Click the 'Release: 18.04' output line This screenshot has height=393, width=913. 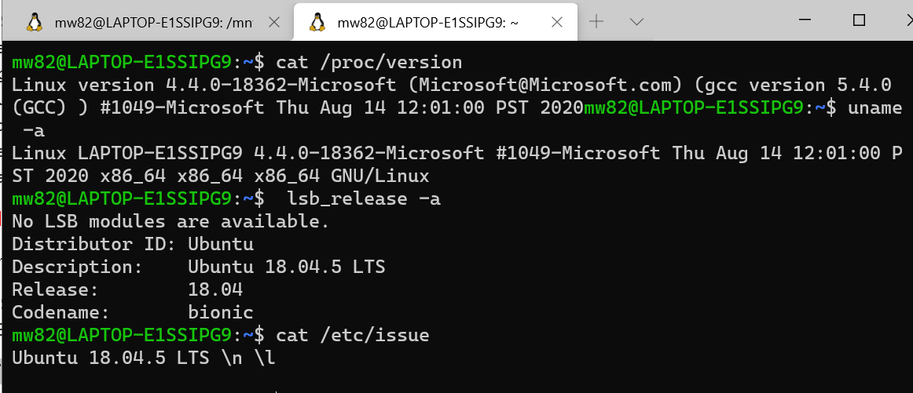[x=127, y=289]
